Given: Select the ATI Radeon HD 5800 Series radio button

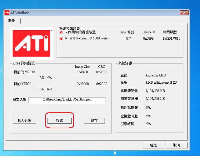Looking at the screenshot, I should pyautogui.click(x=67, y=38).
